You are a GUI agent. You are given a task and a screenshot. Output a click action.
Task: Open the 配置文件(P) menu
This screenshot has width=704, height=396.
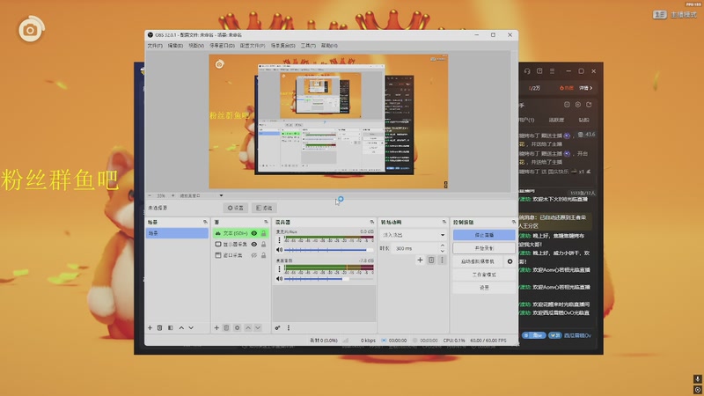(x=253, y=46)
